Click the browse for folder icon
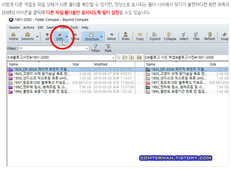Image resolution: width=231 pixels, height=170 pixels. click(125, 58)
